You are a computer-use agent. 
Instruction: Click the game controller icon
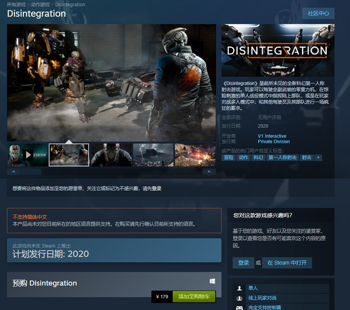point(239,308)
